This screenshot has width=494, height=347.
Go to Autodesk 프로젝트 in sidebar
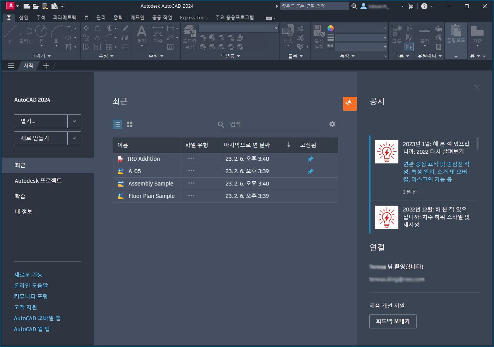click(x=38, y=181)
